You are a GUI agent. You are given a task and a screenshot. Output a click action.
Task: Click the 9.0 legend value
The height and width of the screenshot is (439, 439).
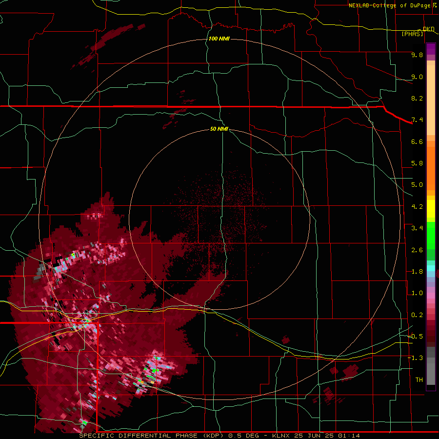click(x=417, y=77)
